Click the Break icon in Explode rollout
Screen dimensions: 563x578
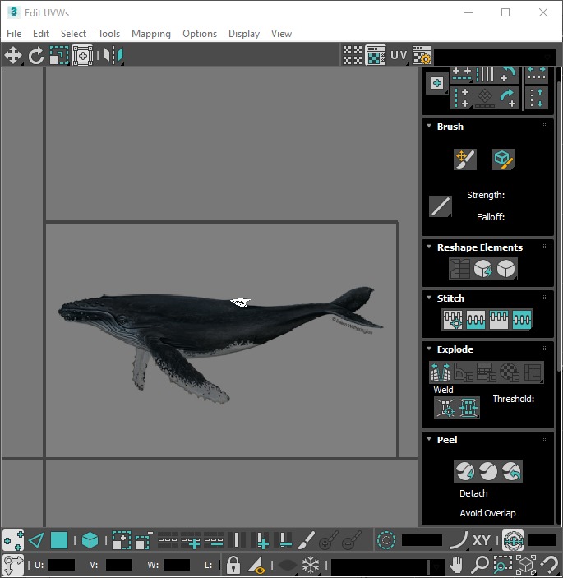click(x=441, y=372)
